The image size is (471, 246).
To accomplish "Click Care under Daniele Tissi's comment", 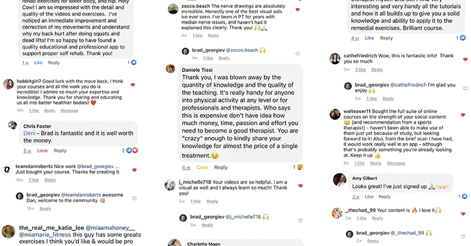I will 202,167.
